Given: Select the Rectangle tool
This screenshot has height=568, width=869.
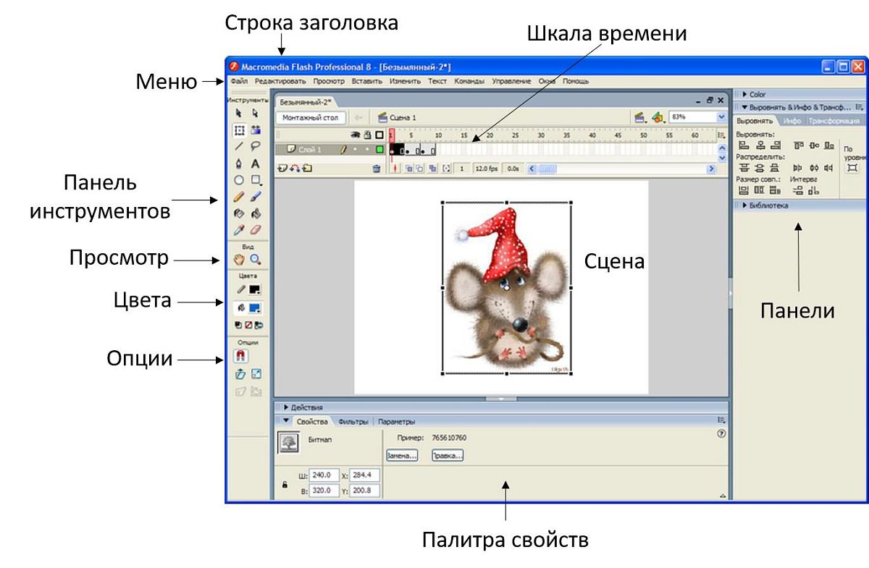Looking at the screenshot, I should coord(256,180).
